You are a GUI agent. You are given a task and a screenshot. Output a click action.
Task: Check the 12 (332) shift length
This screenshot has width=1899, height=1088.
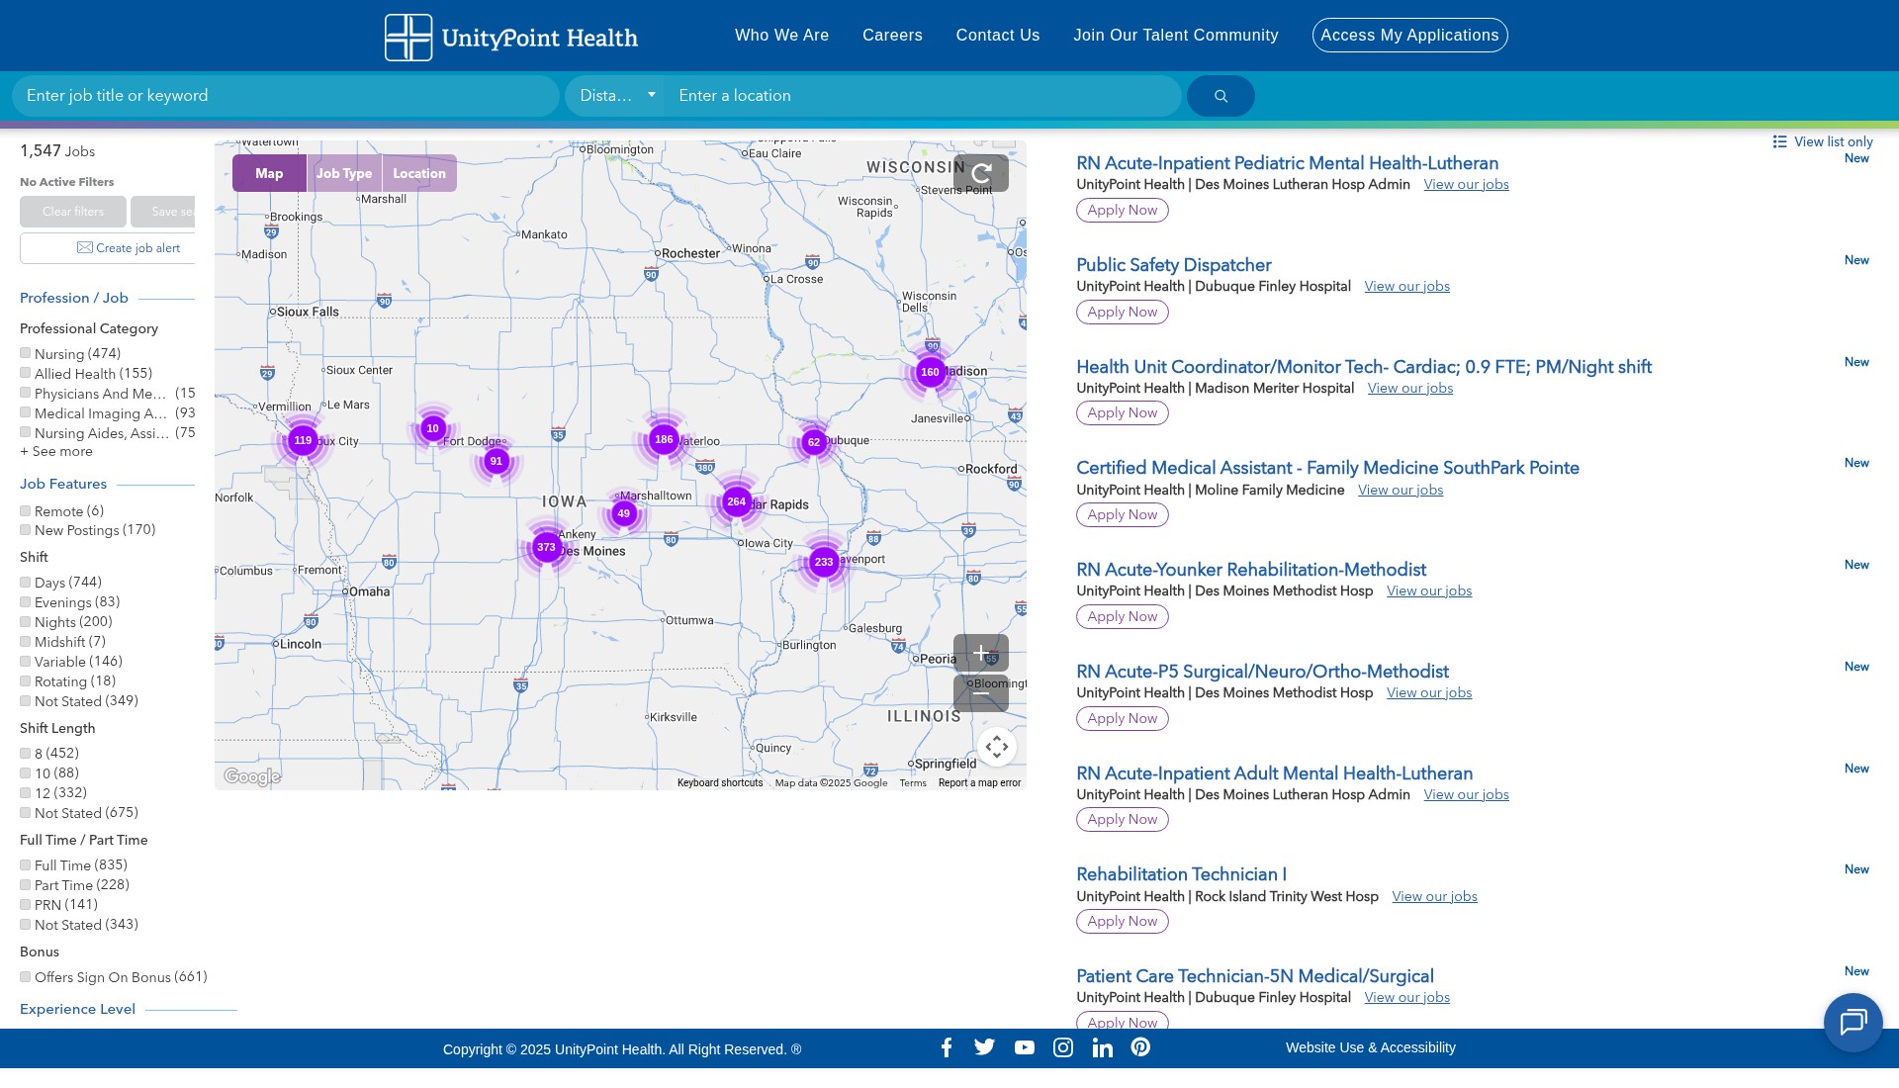[x=26, y=793]
